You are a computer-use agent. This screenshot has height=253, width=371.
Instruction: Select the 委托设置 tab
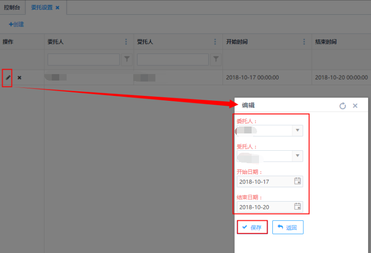pos(41,8)
